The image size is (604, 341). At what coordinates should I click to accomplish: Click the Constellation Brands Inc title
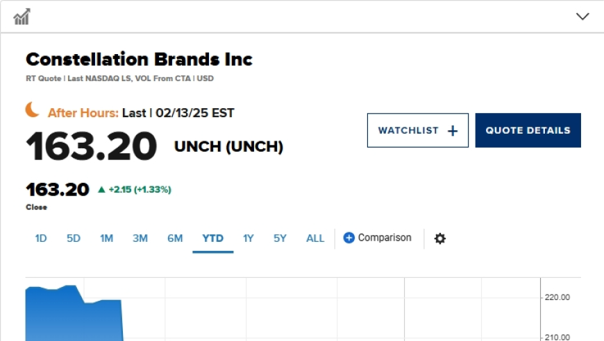139,60
